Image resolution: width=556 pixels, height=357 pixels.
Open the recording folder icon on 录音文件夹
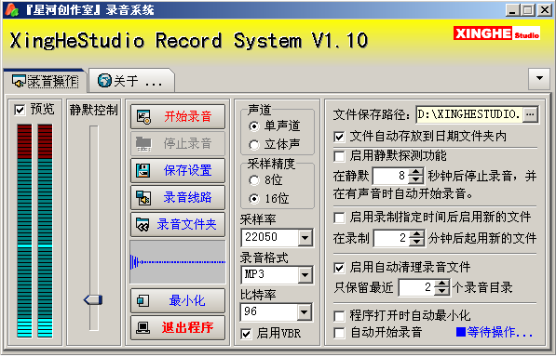[x=142, y=224]
